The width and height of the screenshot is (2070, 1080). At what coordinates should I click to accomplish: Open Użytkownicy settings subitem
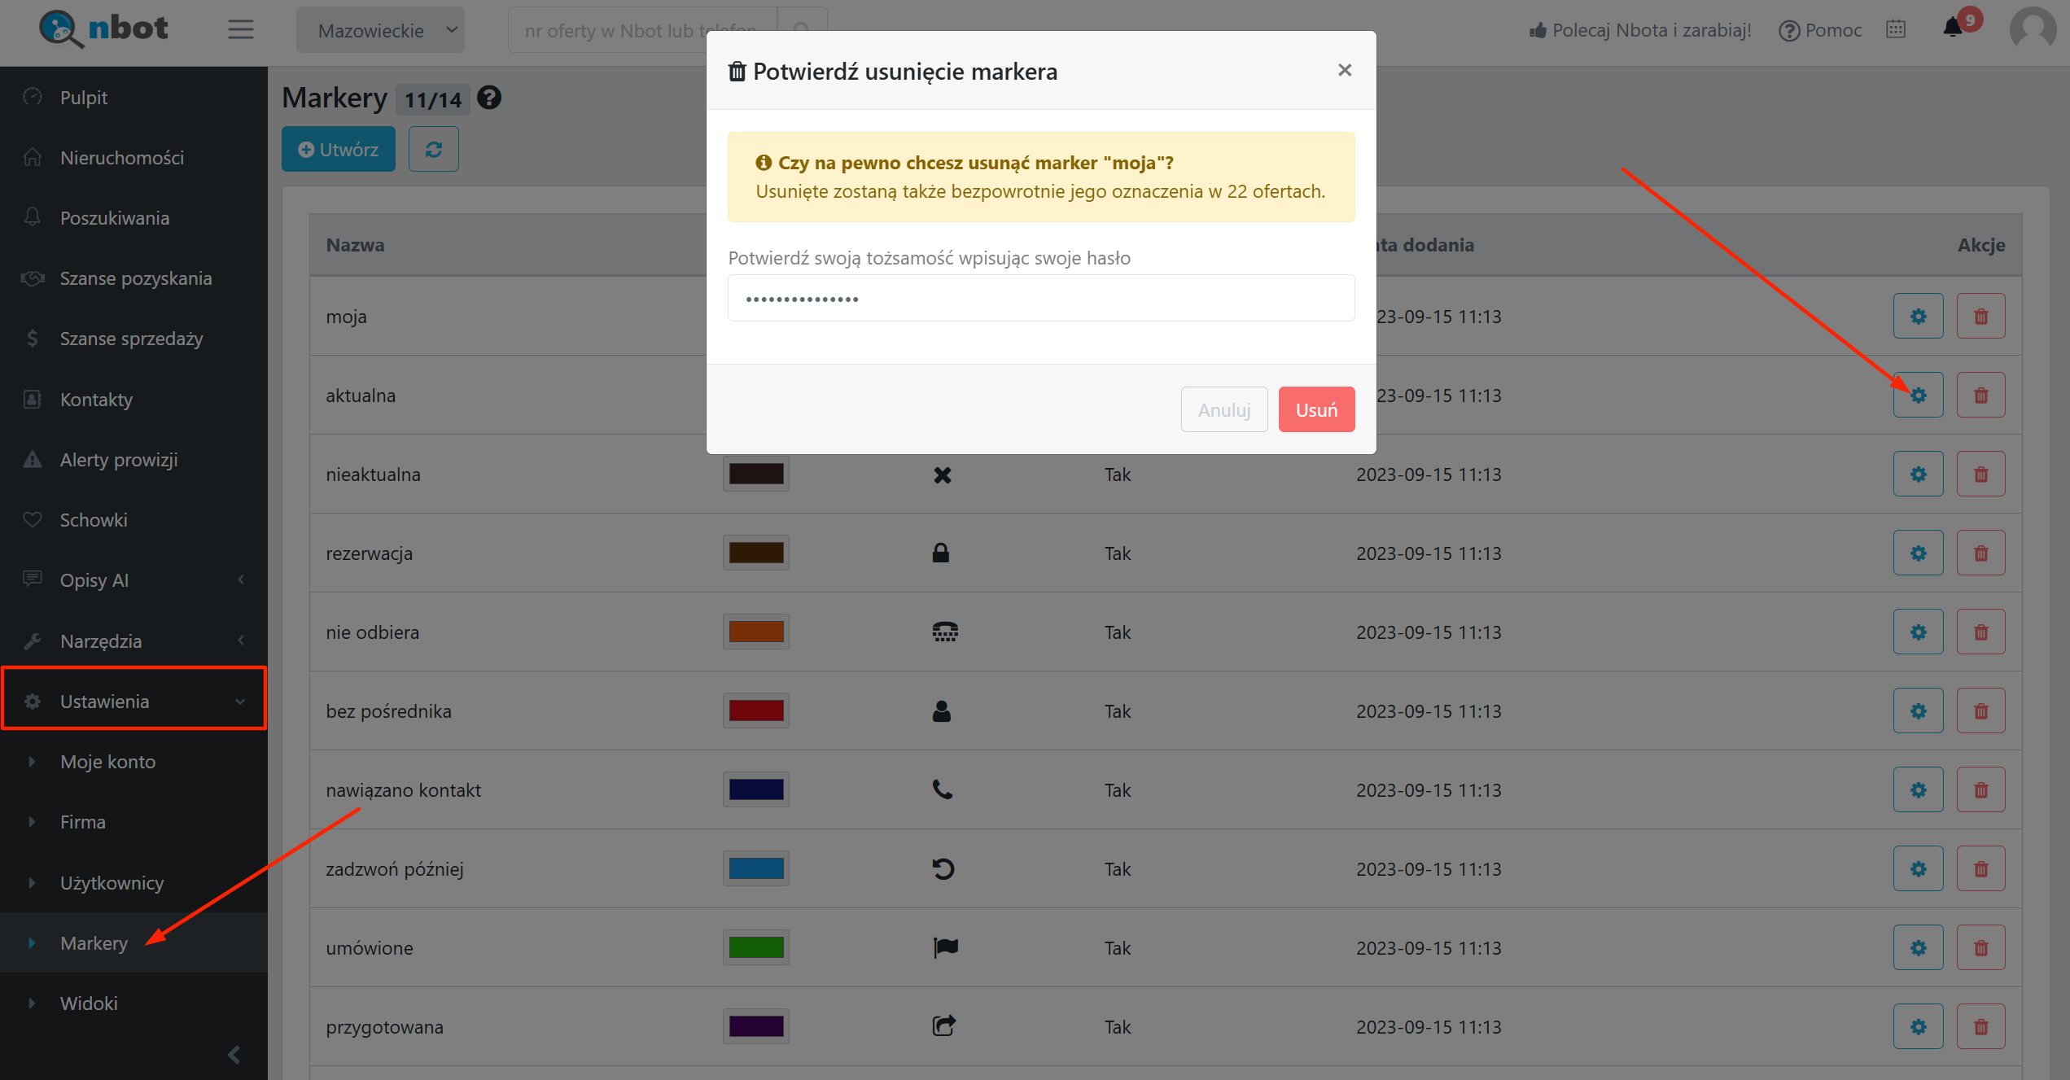tap(134, 883)
